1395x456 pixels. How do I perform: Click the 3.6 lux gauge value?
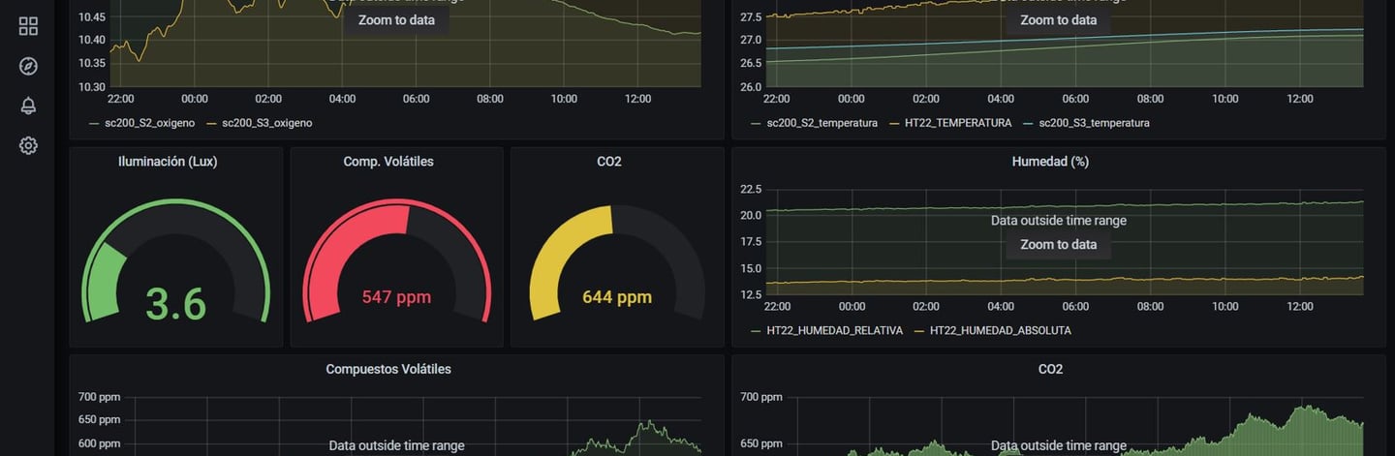[x=175, y=304]
